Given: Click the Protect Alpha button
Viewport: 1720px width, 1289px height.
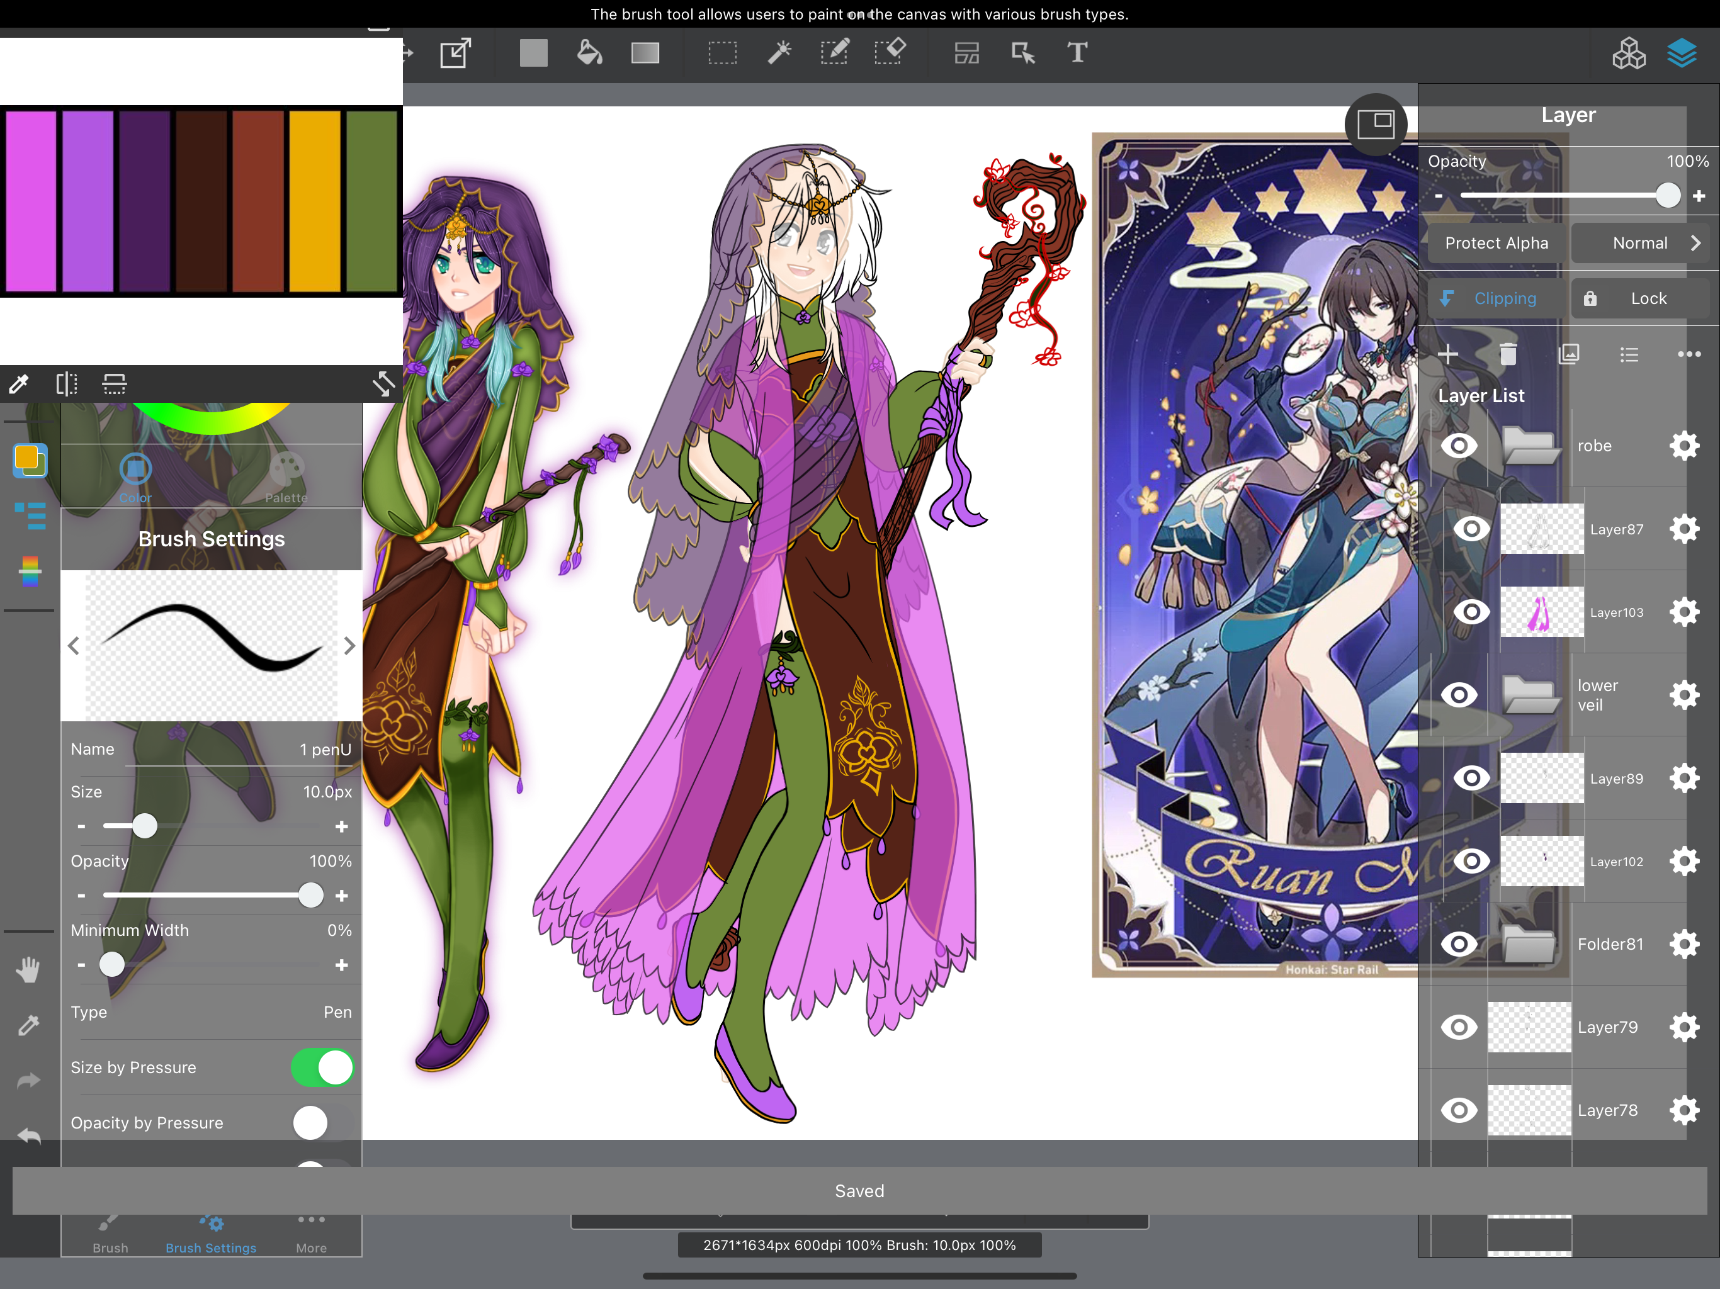Looking at the screenshot, I should click(1496, 244).
